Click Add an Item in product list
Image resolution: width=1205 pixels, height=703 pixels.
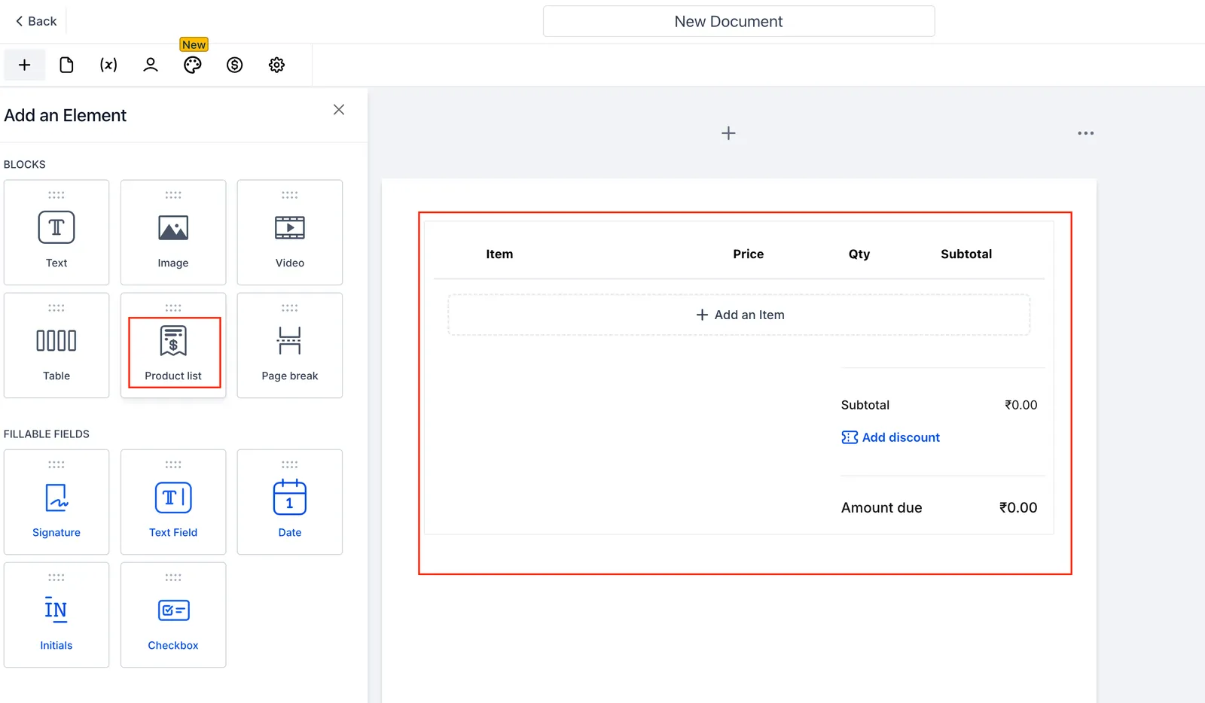click(739, 315)
